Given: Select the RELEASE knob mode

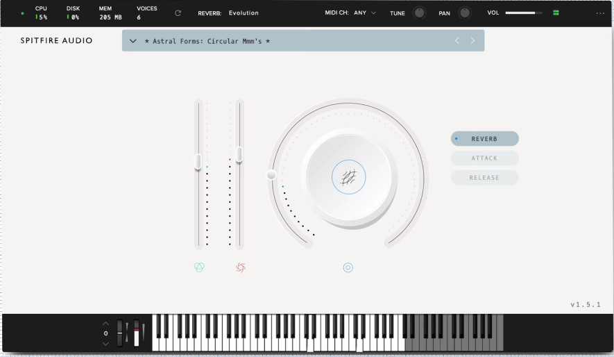Looking at the screenshot, I should (485, 178).
